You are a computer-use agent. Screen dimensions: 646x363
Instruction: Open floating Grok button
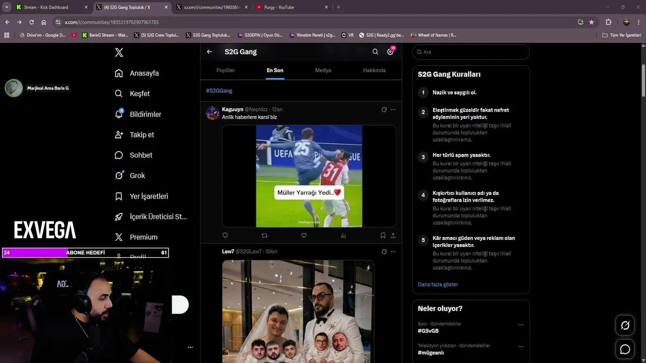coord(625,326)
